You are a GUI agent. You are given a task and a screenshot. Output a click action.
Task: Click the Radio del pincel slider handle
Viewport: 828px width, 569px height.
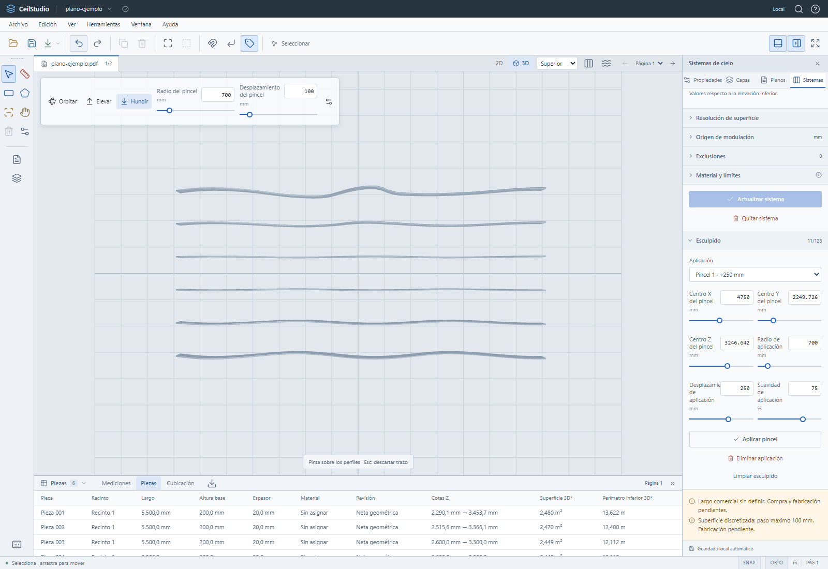click(x=169, y=111)
